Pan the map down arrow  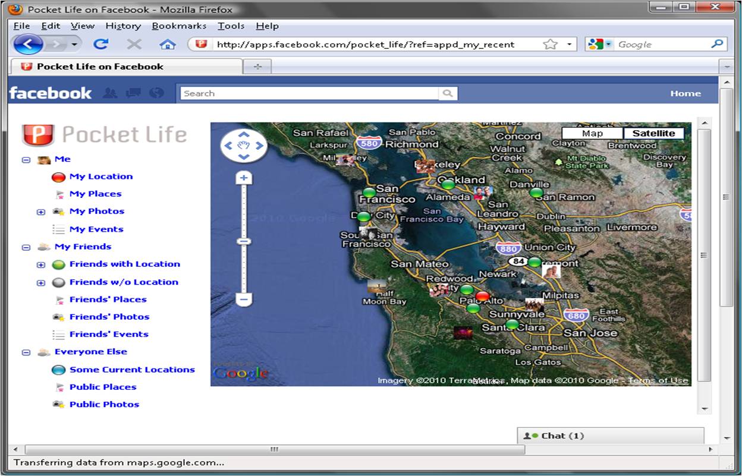243,157
